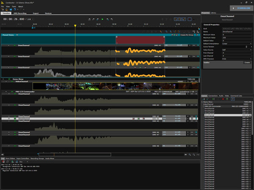Switch to the Library panel tab
The image size is (254, 190).
(214, 13)
